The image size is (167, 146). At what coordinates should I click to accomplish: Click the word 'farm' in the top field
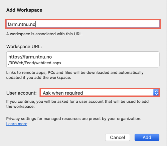tap(13, 24)
